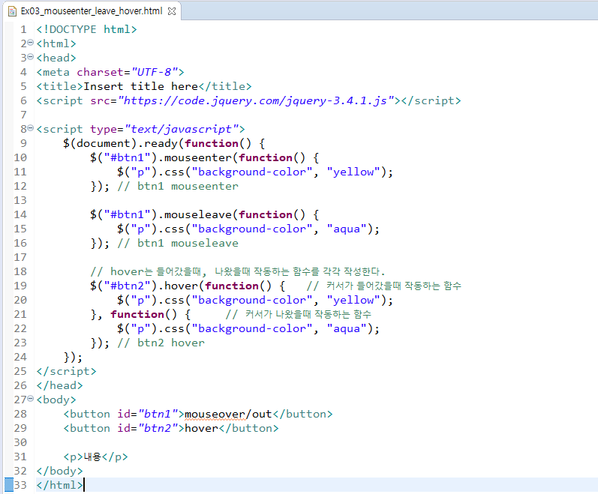Screen dimensions: 598x494
Task: Collapse the body fold at line 27
Action: coord(31,398)
